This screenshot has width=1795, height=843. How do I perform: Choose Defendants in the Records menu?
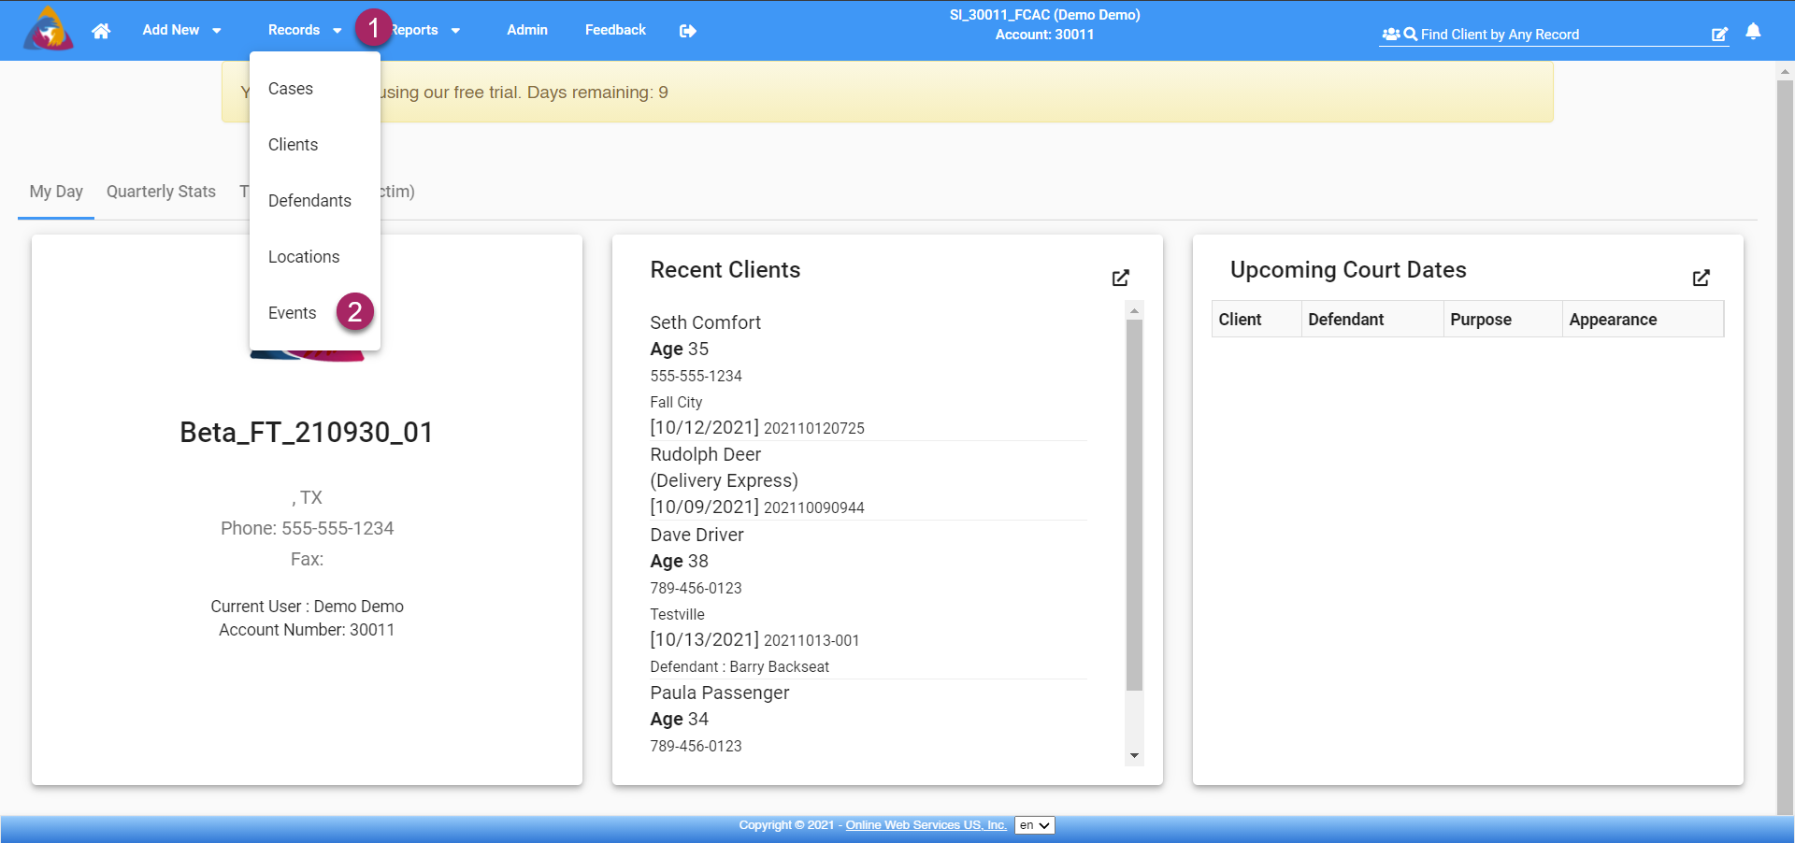pos(309,201)
